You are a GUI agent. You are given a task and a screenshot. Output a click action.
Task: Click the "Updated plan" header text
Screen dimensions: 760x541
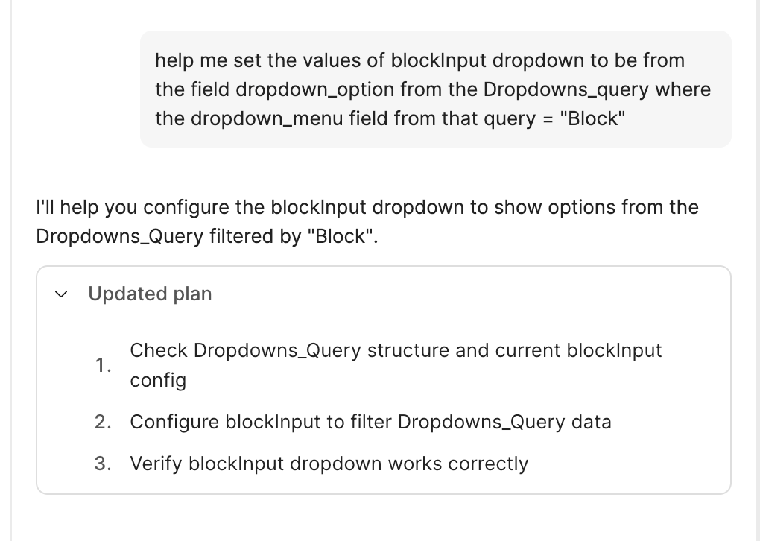click(150, 294)
